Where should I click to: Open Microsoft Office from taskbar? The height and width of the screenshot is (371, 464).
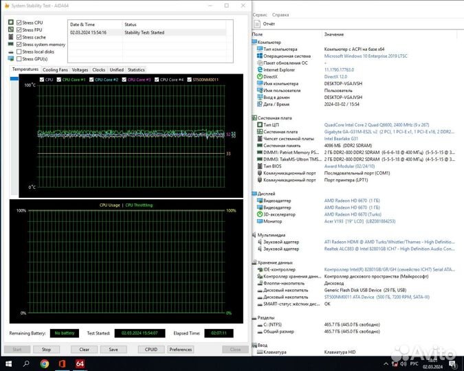point(62,363)
